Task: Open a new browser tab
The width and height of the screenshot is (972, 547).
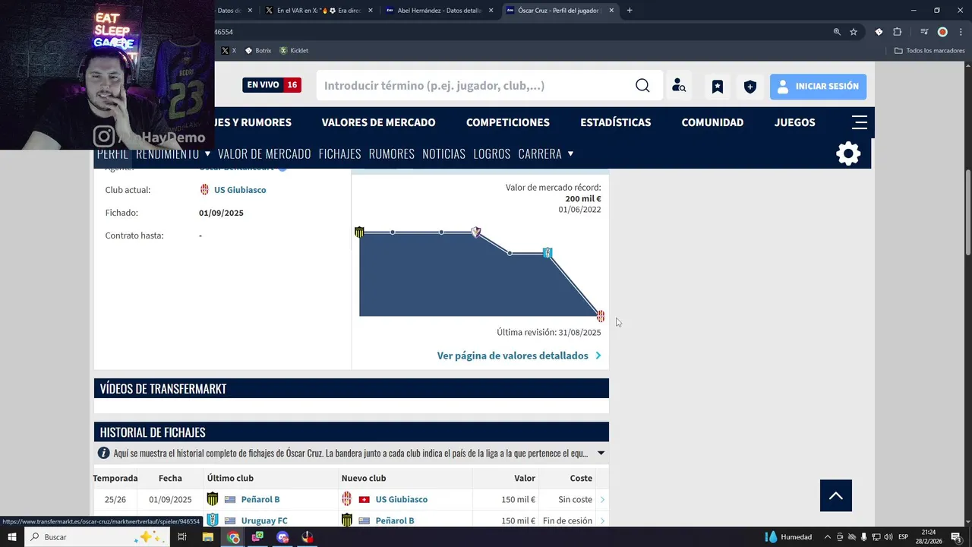Action: tap(630, 11)
